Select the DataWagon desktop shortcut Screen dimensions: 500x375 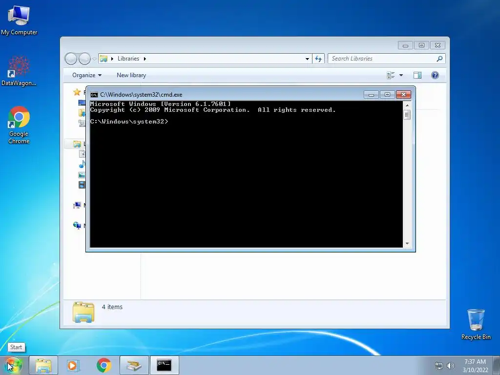point(19,71)
